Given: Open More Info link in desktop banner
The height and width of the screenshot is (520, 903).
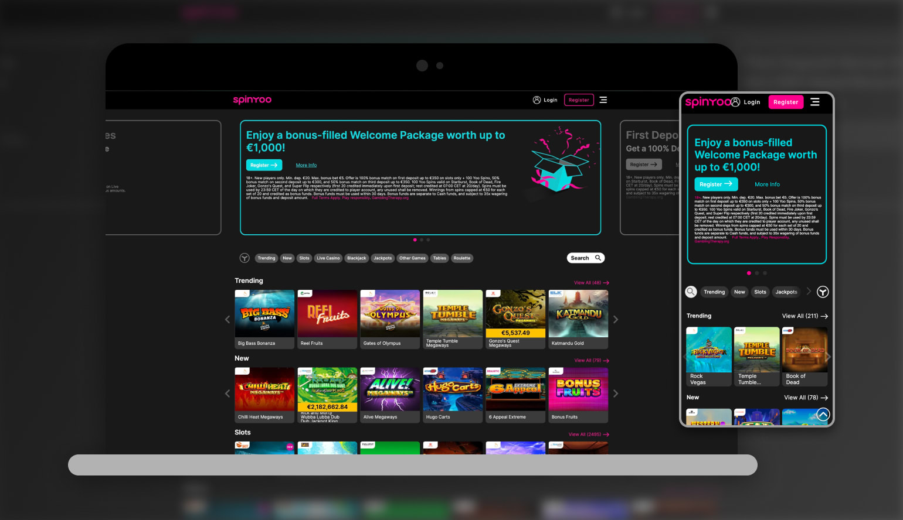Looking at the screenshot, I should pos(306,165).
